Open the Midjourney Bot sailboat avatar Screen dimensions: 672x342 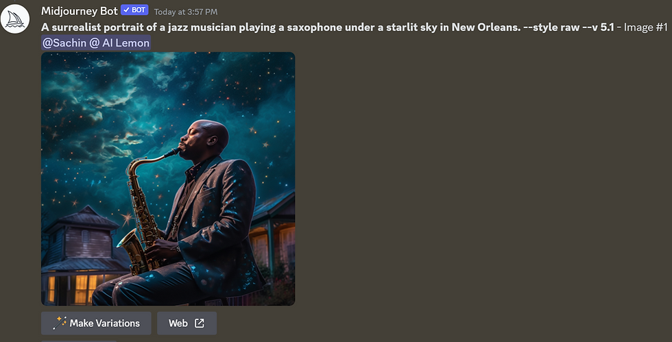[x=15, y=19]
